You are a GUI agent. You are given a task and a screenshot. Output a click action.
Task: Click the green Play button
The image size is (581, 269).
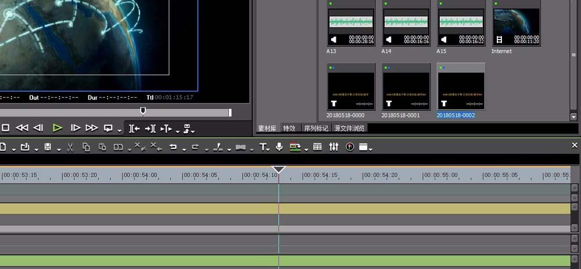tap(57, 128)
